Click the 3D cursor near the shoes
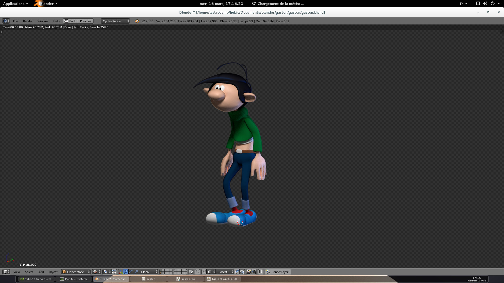504x283 pixels. point(240,222)
